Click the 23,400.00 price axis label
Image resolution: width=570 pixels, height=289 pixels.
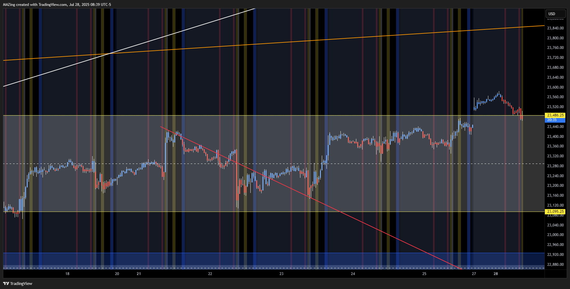(555, 137)
